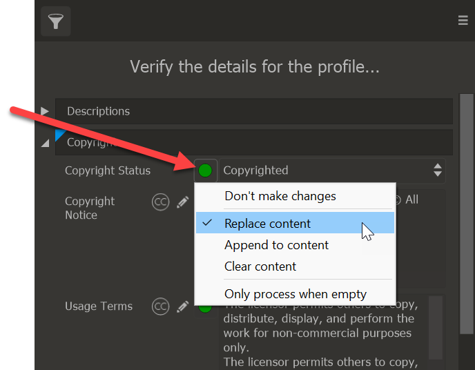Viewport: 475px width, 370px height.
Task: Open the hamburger panel menu
Action: (x=463, y=20)
